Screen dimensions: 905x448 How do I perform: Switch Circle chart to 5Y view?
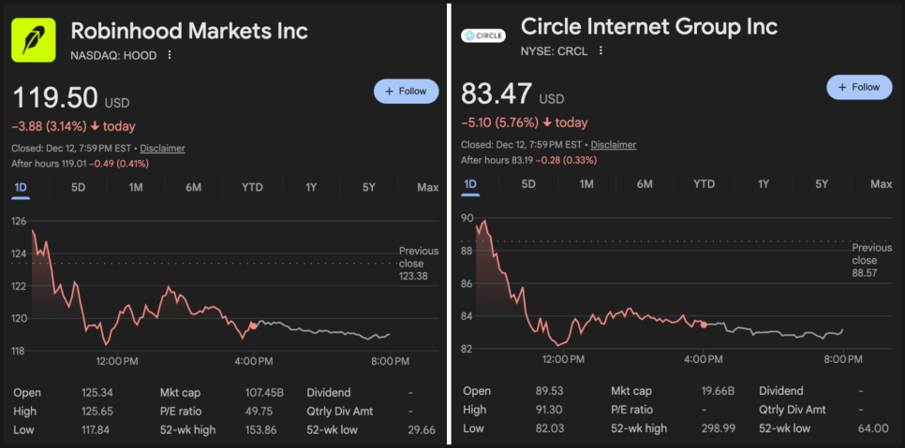tap(822, 184)
